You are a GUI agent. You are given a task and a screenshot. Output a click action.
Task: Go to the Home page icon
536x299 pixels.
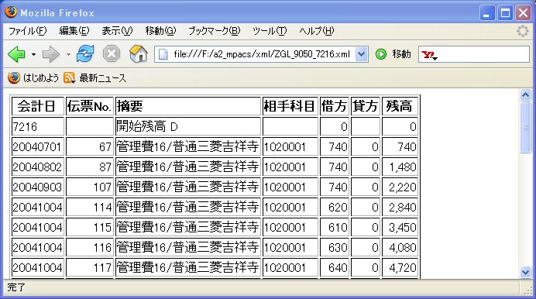click(139, 54)
